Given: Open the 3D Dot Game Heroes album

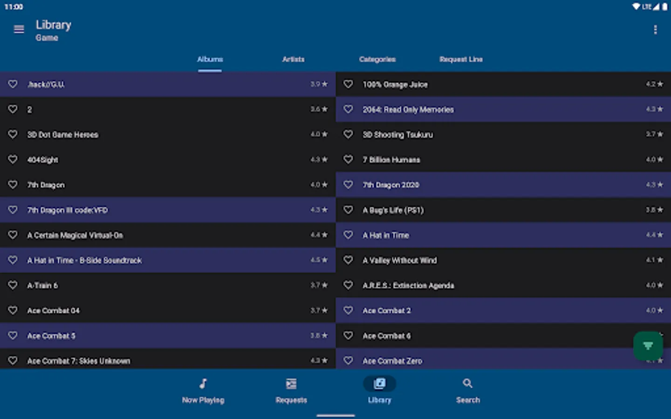Looking at the screenshot, I should click(x=62, y=135).
